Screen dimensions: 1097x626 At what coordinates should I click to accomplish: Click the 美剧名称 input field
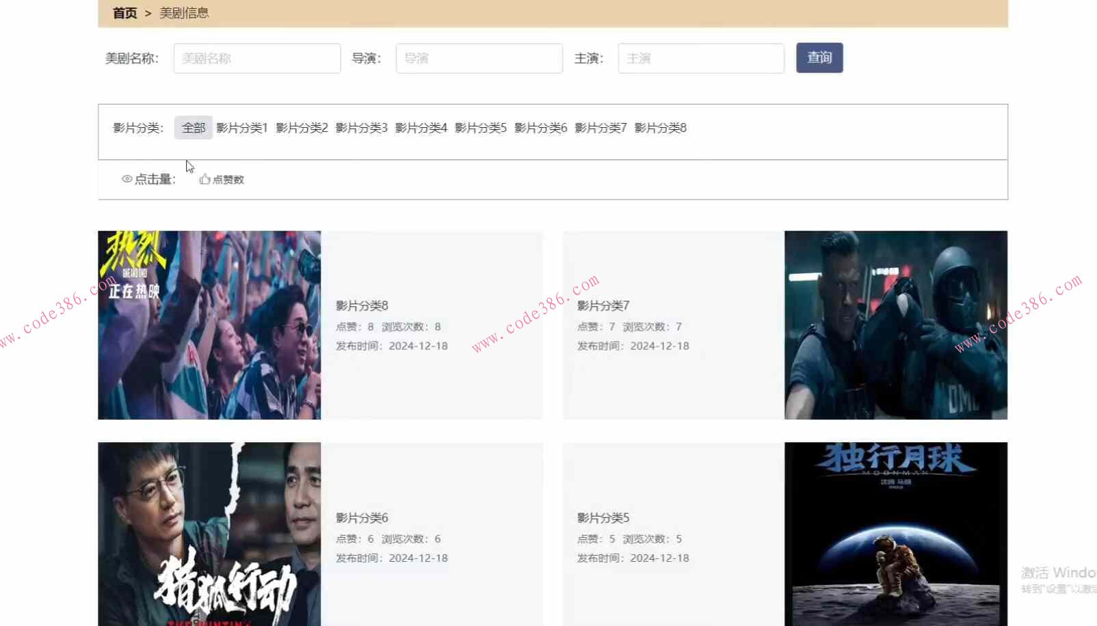pyautogui.click(x=257, y=58)
